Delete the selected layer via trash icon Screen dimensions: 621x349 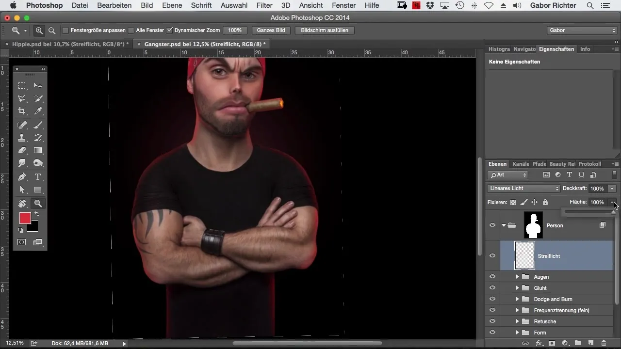pyautogui.click(x=604, y=343)
